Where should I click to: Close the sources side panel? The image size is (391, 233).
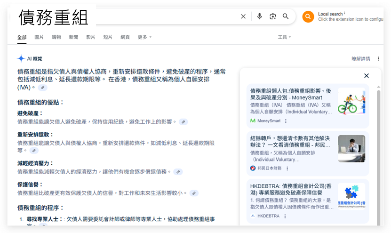[367, 76]
